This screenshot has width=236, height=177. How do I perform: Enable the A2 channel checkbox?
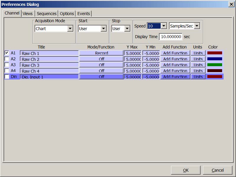[6, 59]
